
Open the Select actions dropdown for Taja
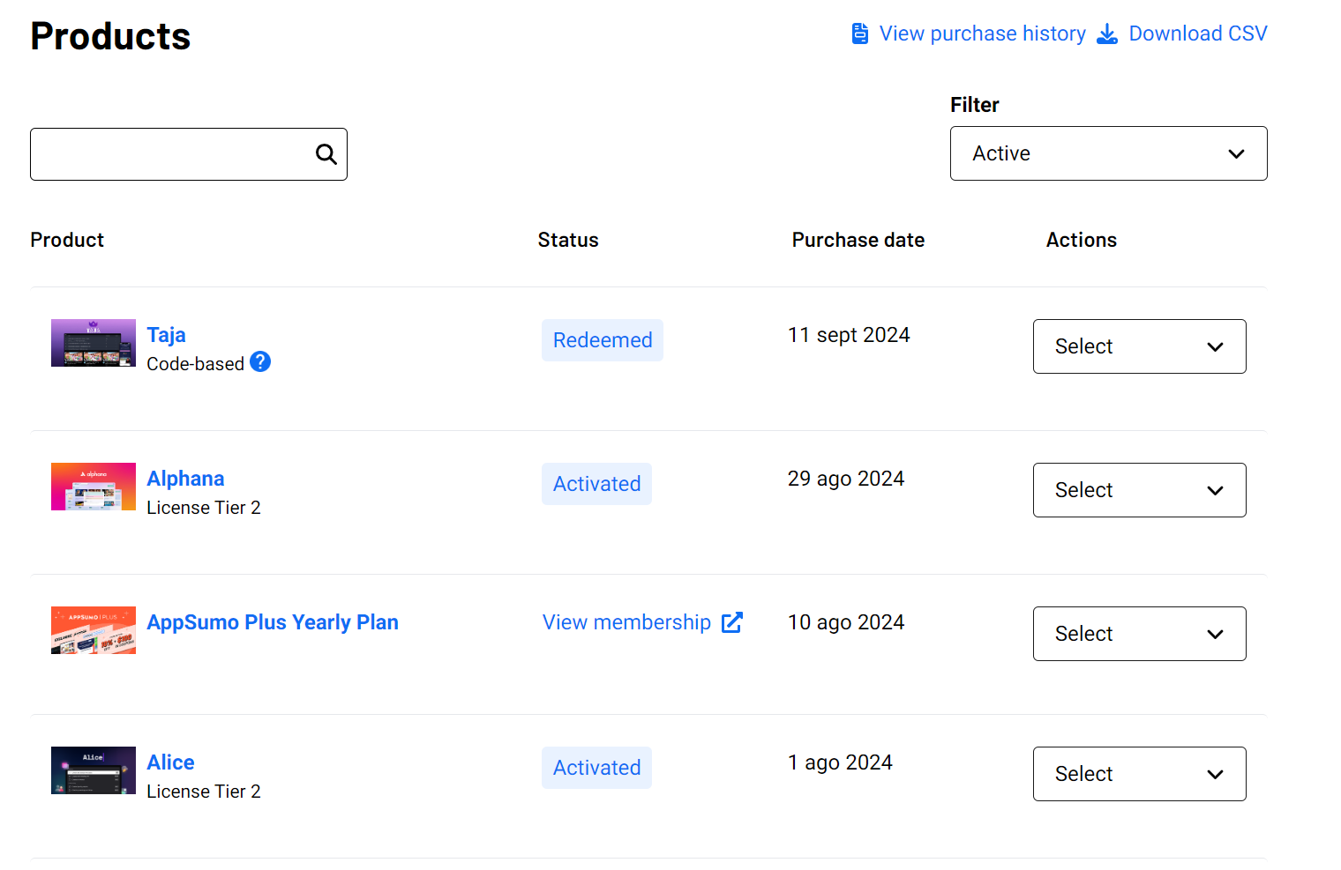coord(1139,346)
